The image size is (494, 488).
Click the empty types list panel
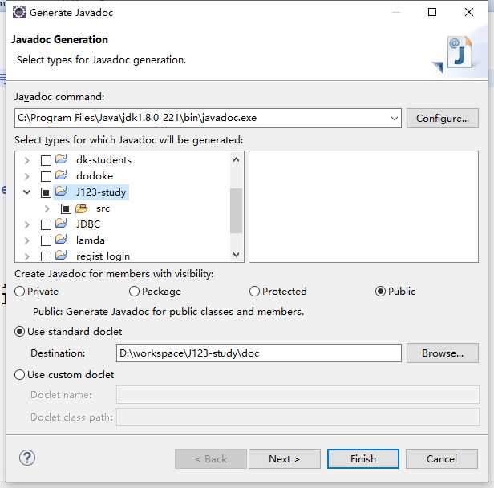363,207
